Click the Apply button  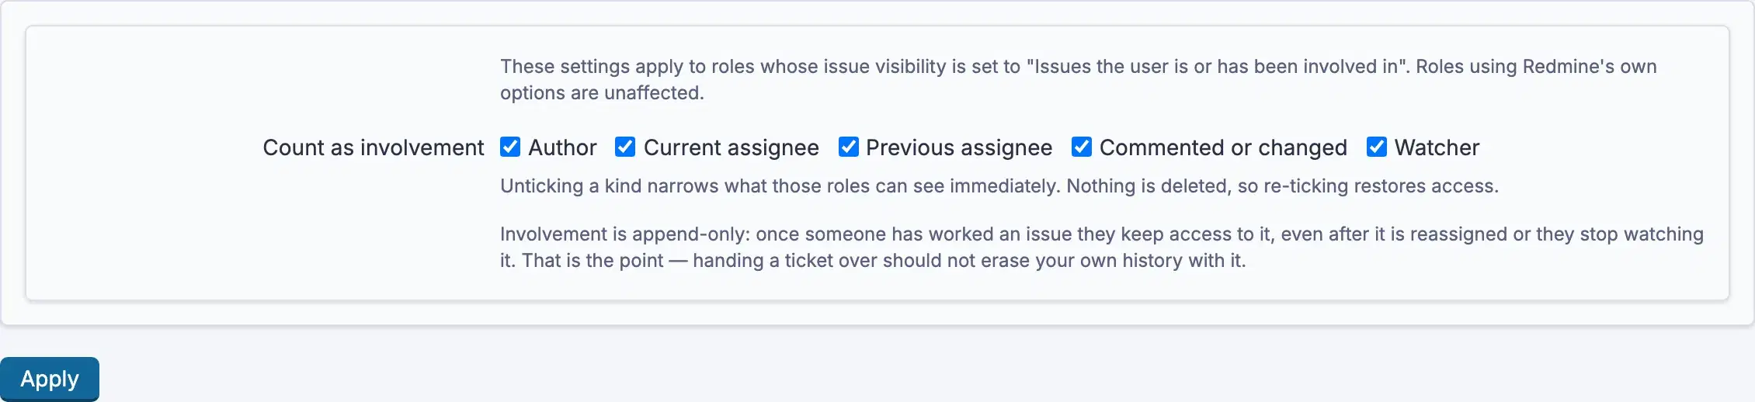[x=50, y=379]
